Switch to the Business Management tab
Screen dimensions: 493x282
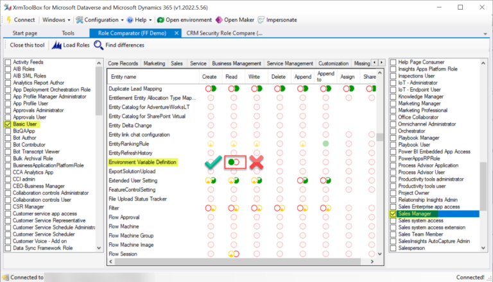[x=236, y=63]
